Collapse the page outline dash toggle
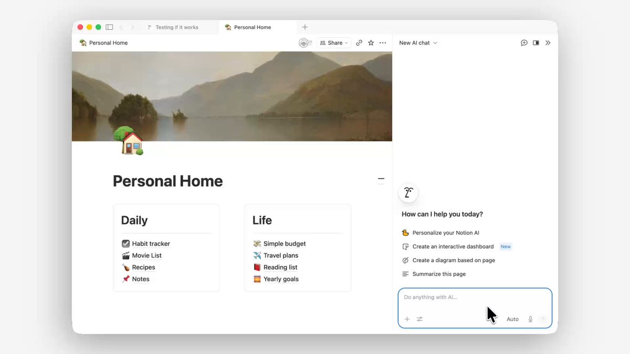The height and width of the screenshot is (354, 630). point(381,180)
